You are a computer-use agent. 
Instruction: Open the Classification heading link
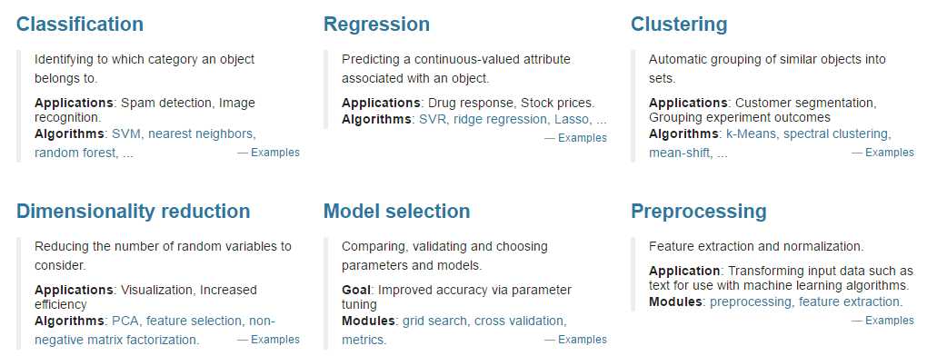(x=79, y=24)
